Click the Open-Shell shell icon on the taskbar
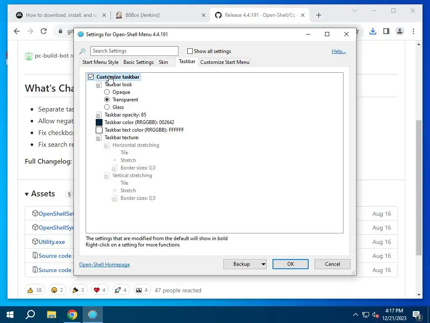The width and height of the screenshot is (430, 323). (93, 315)
